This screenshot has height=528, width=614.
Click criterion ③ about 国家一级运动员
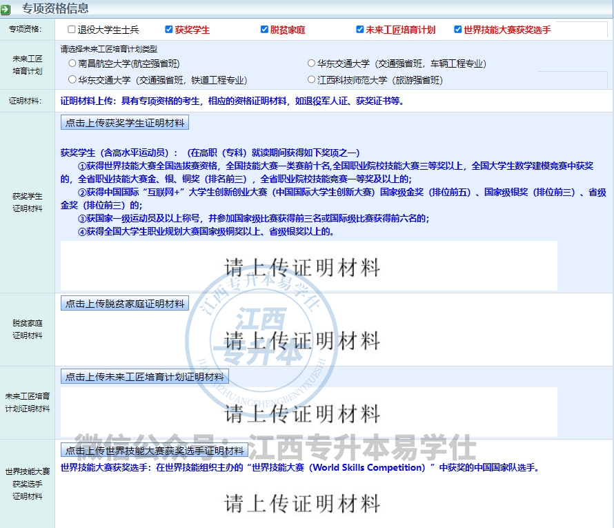tap(253, 218)
